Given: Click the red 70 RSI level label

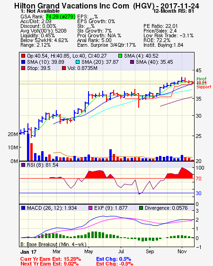Looking at the screenshot, I should 198,179.
